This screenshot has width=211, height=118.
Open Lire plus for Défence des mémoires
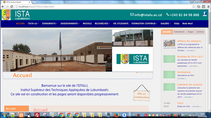pos(191,51)
